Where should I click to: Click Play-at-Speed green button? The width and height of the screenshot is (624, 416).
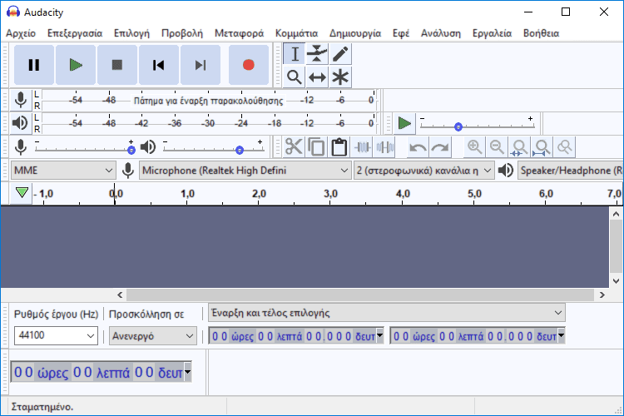coord(404,123)
